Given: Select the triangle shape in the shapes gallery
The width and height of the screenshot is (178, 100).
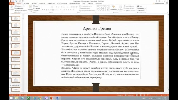Looking at the screenshot, I should pos(98,8).
